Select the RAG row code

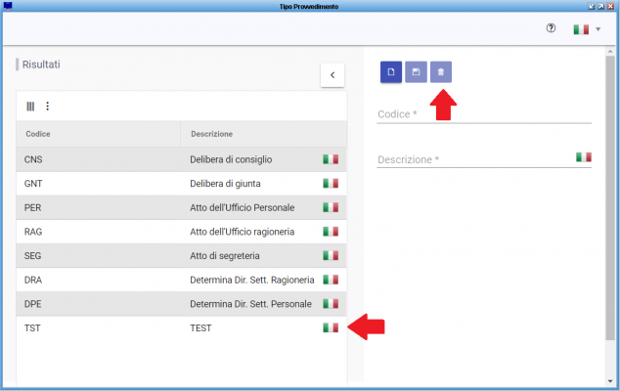(x=33, y=232)
